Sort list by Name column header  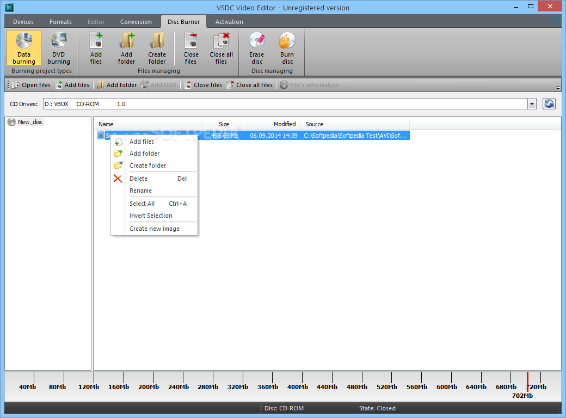[x=149, y=124]
